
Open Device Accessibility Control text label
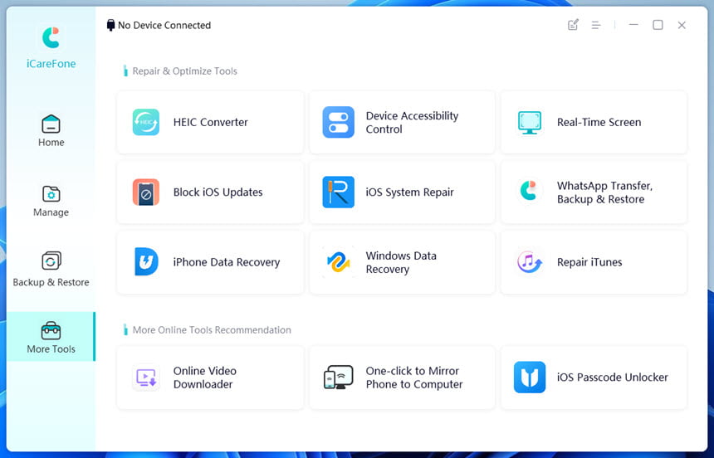[412, 123]
